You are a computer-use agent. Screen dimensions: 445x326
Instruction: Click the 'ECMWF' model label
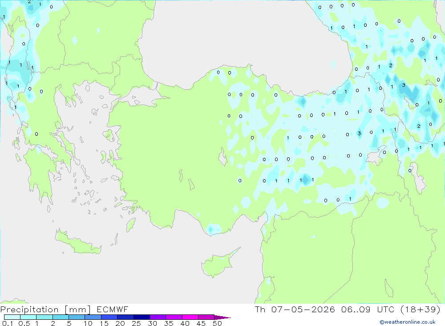[x=113, y=309]
